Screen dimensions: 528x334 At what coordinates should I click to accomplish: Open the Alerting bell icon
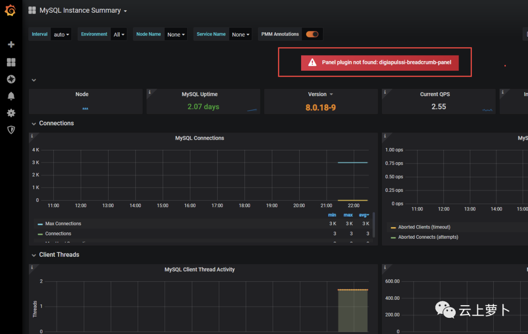[11, 96]
